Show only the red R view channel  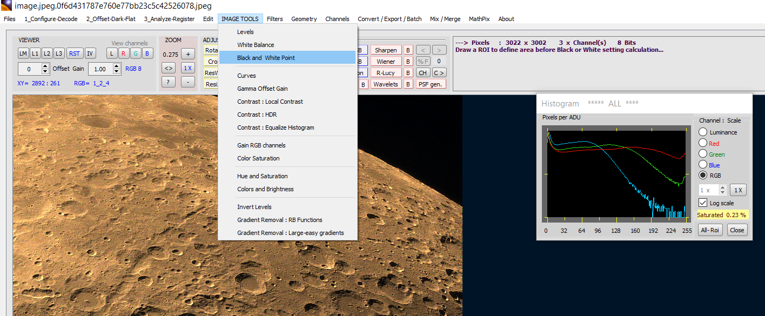(x=124, y=53)
